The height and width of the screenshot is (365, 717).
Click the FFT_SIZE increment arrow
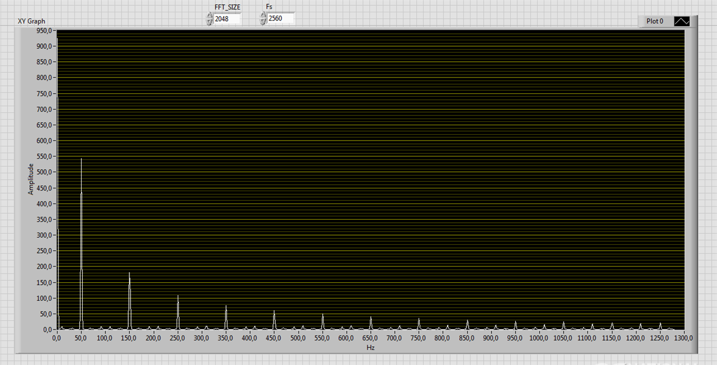pyautogui.click(x=210, y=16)
